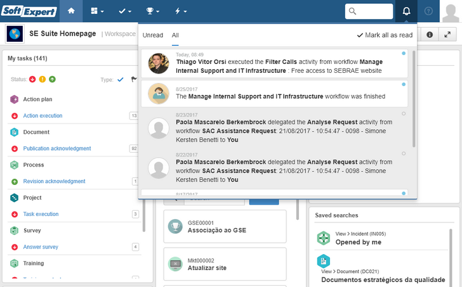Image resolution: width=462 pixels, height=287 pixels.
Task: Click Thiago Vitor Orsi's profile photo
Action: pyautogui.click(x=159, y=63)
